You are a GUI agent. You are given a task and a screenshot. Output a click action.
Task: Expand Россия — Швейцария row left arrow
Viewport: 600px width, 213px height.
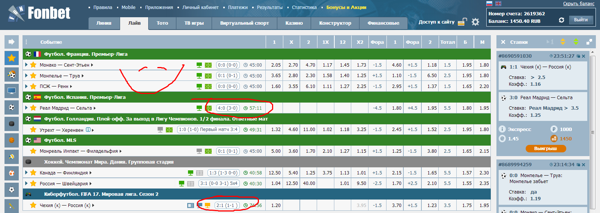26,184
